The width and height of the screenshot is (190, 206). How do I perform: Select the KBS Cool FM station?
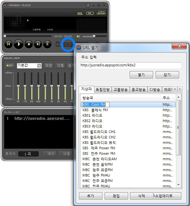[128, 104]
